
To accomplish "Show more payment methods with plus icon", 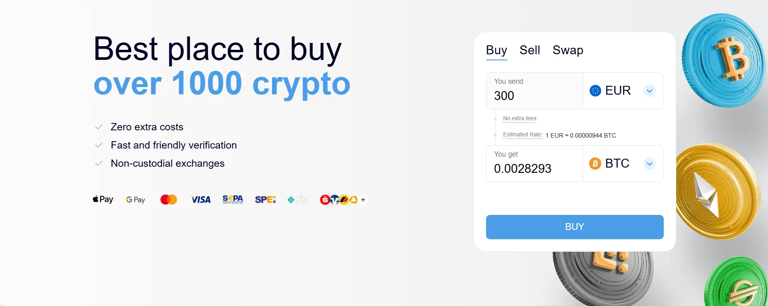I will pyautogui.click(x=363, y=200).
